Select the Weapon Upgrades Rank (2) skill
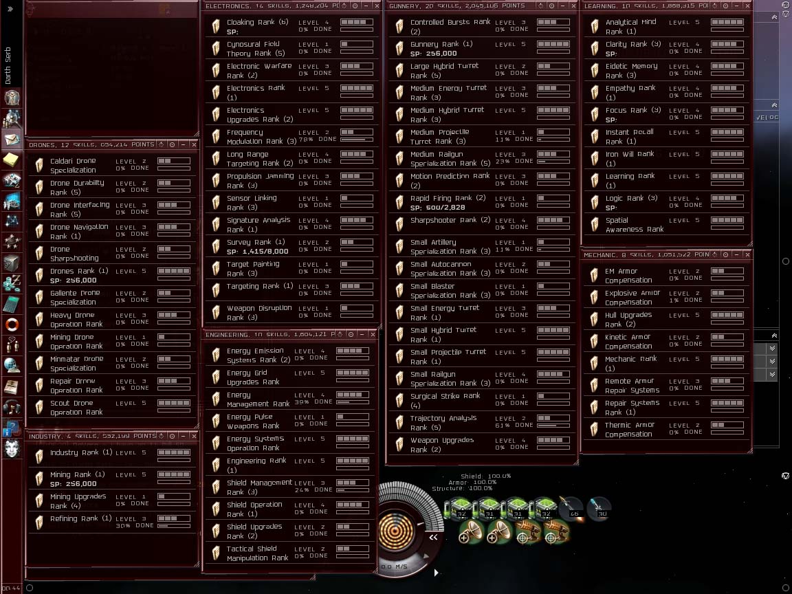Viewport: 792px width, 594px height. tap(482, 445)
